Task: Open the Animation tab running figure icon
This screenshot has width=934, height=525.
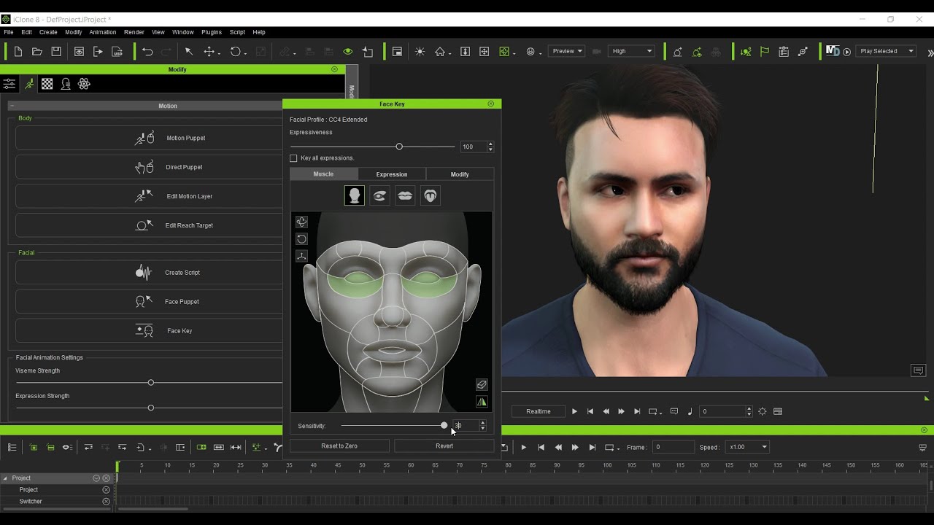Action: pyautogui.click(x=29, y=84)
